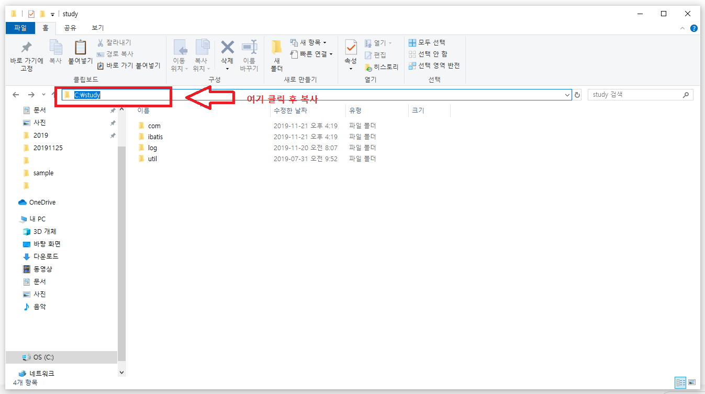Switch to Details view icon in status bar

(680, 382)
